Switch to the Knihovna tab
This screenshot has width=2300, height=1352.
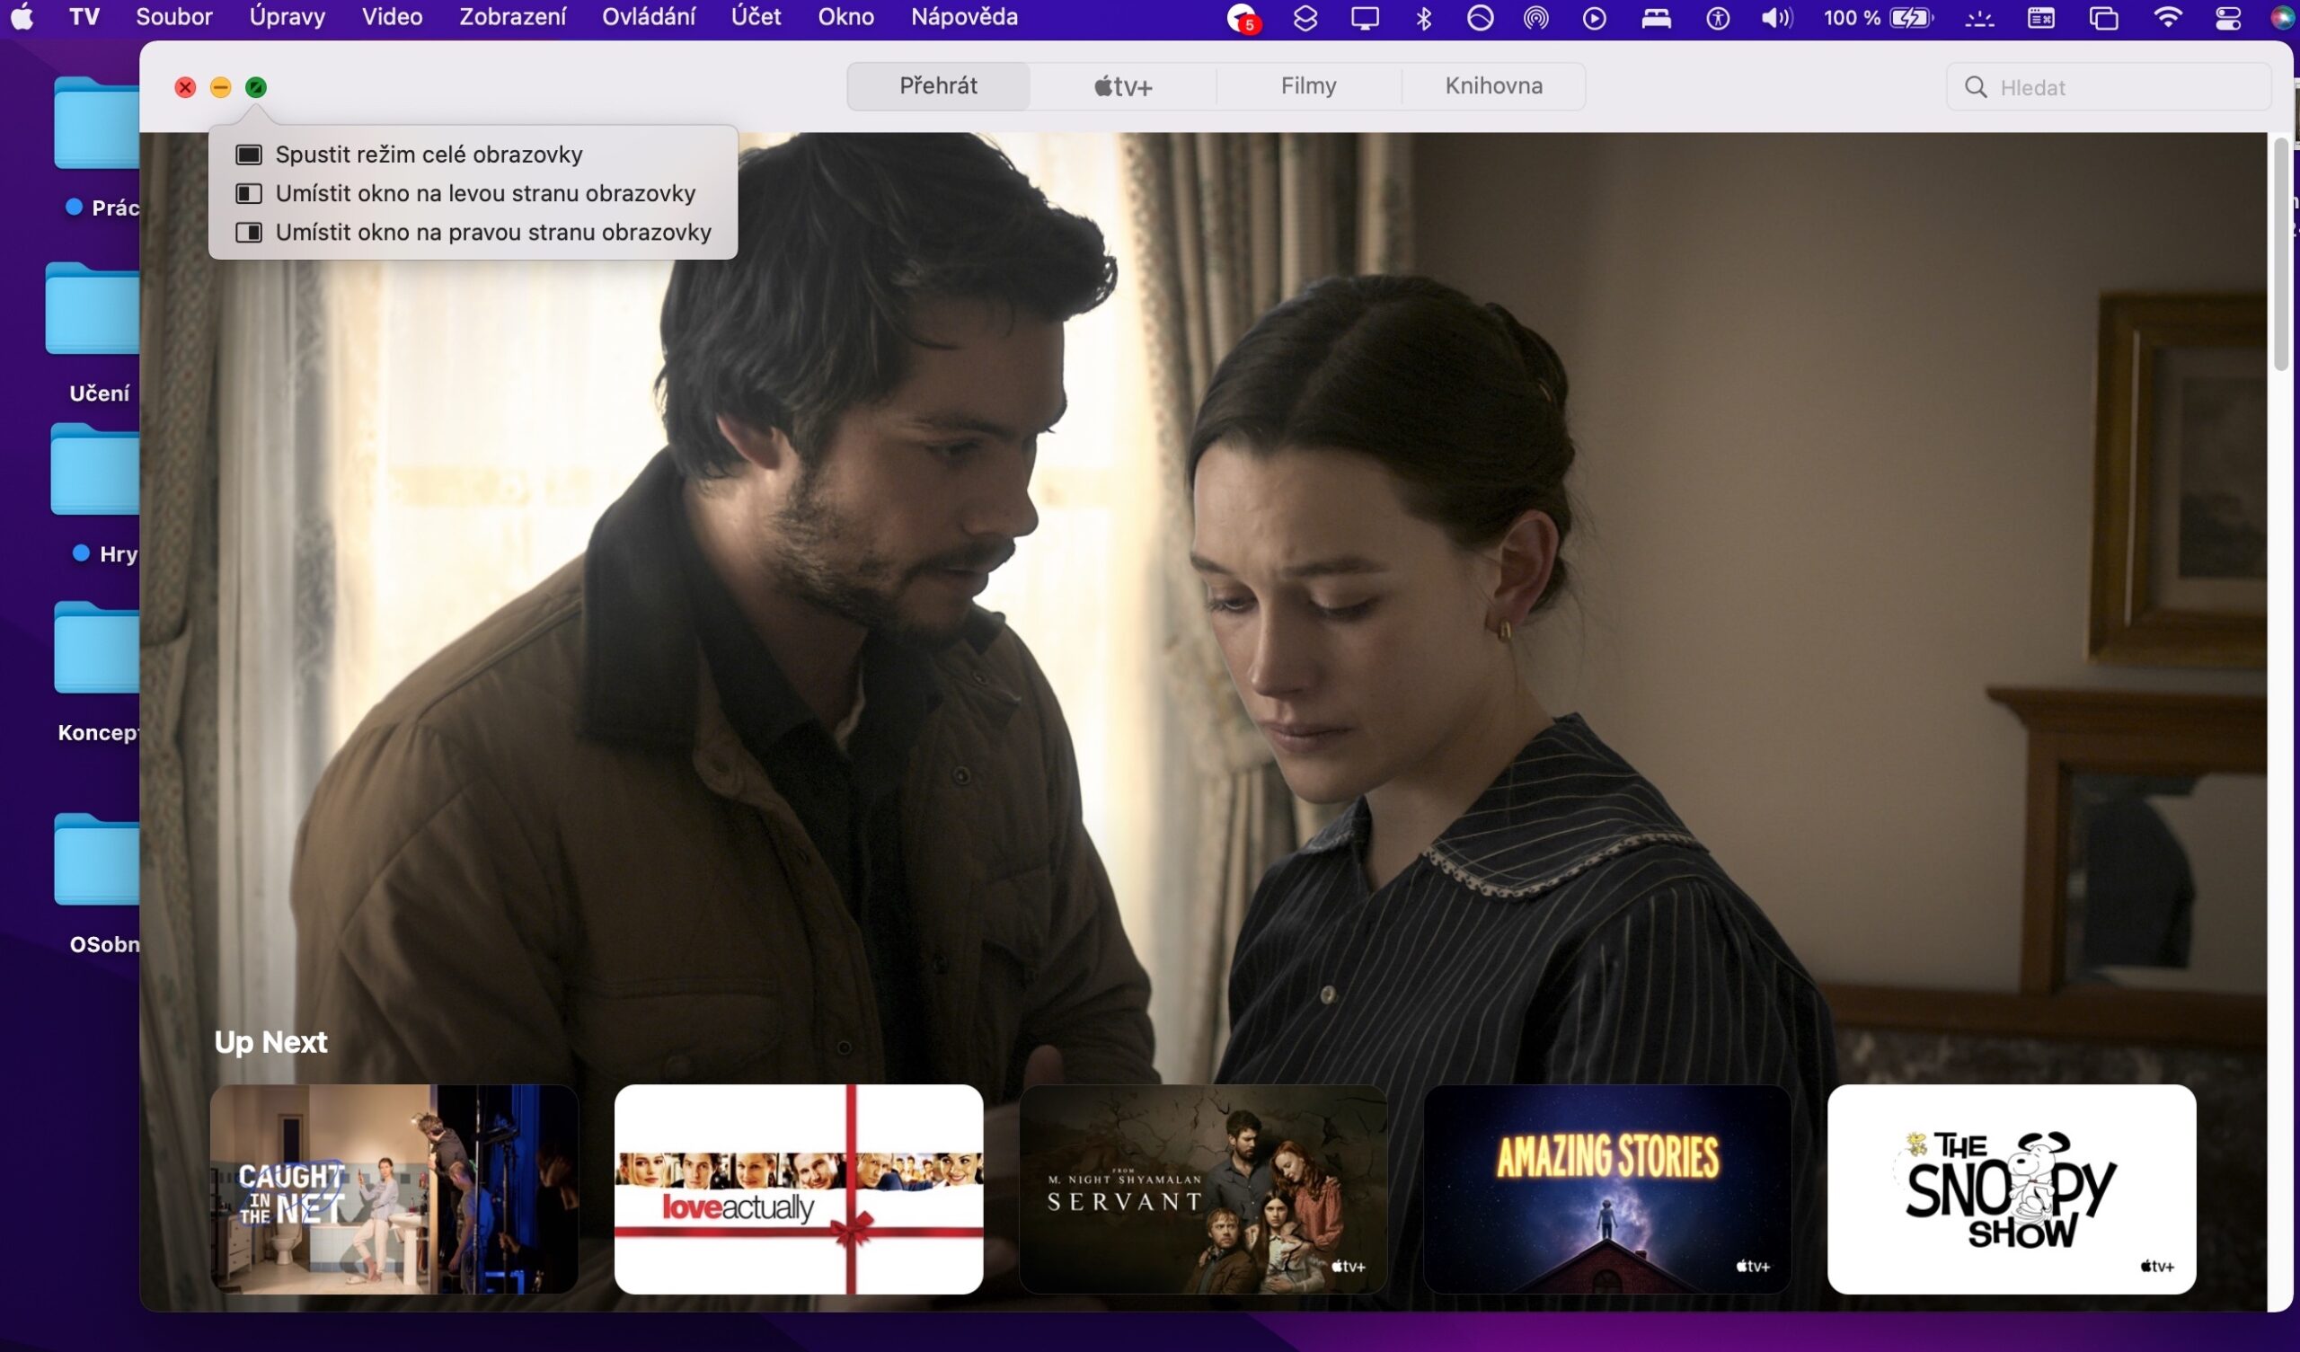click(x=1493, y=86)
